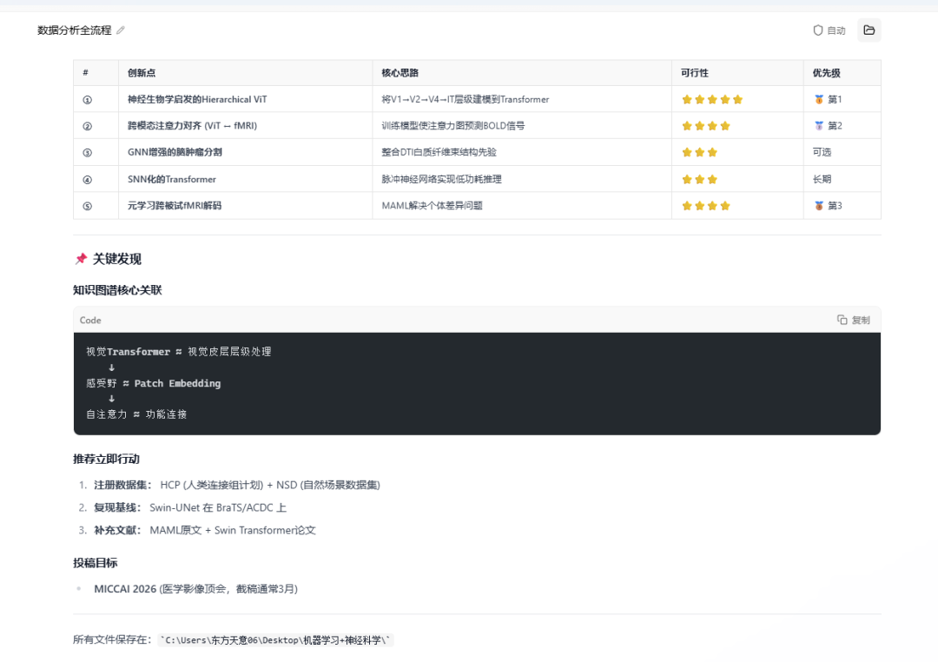Select the 创新点 column header

click(142, 73)
